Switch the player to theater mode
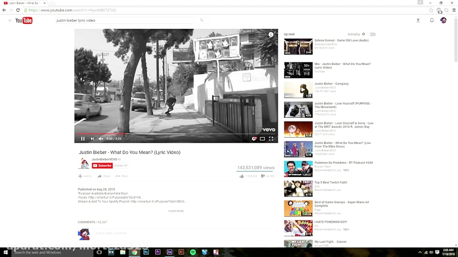 263,139
